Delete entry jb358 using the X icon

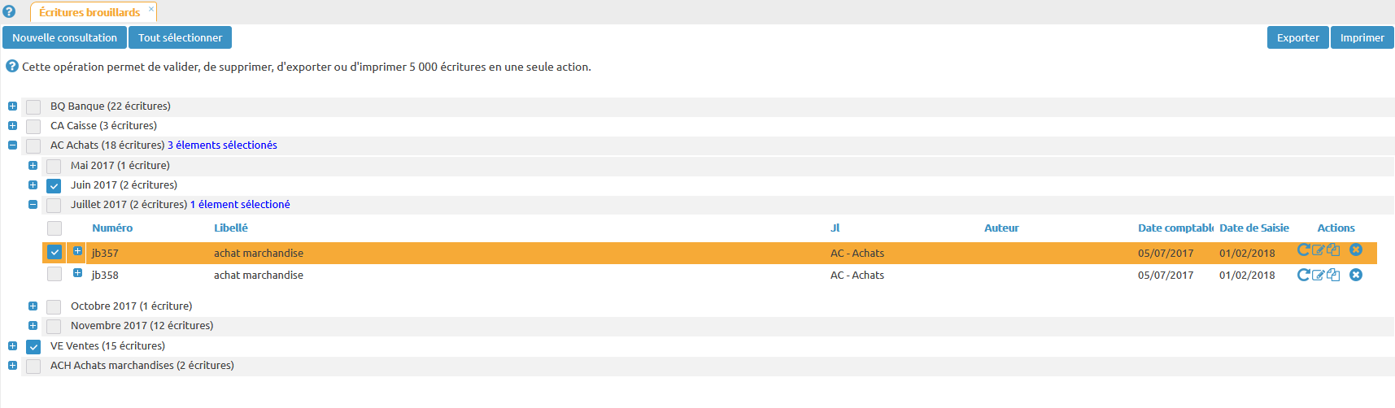click(x=1356, y=275)
